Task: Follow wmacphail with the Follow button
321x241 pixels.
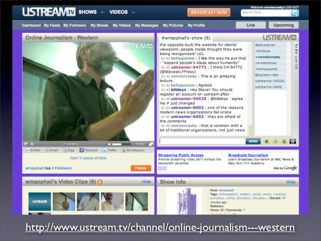Action: click(x=141, y=168)
